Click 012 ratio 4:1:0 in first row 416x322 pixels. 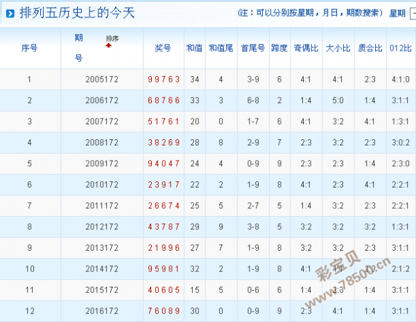point(401,79)
